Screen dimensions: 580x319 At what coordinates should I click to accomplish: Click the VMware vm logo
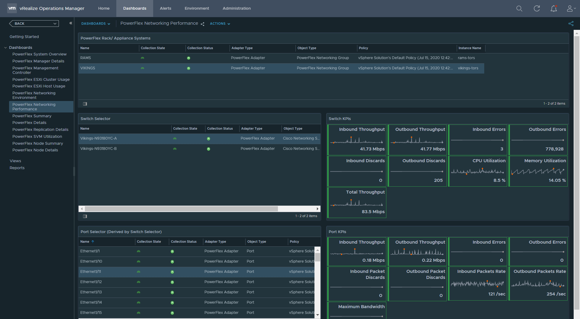tap(12, 8)
